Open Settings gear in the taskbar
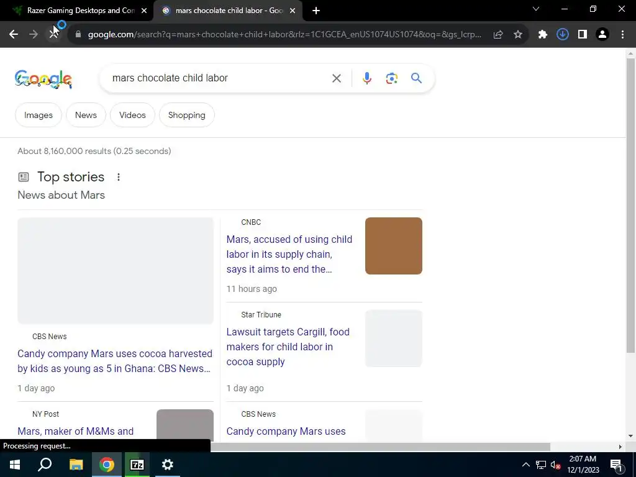Viewport: 636px width, 477px height. pyautogui.click(x=167, y=465)
